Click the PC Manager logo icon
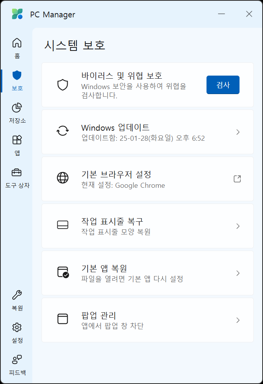The height and width of the screenshot is (384, 263). click(x=17, y=14)
